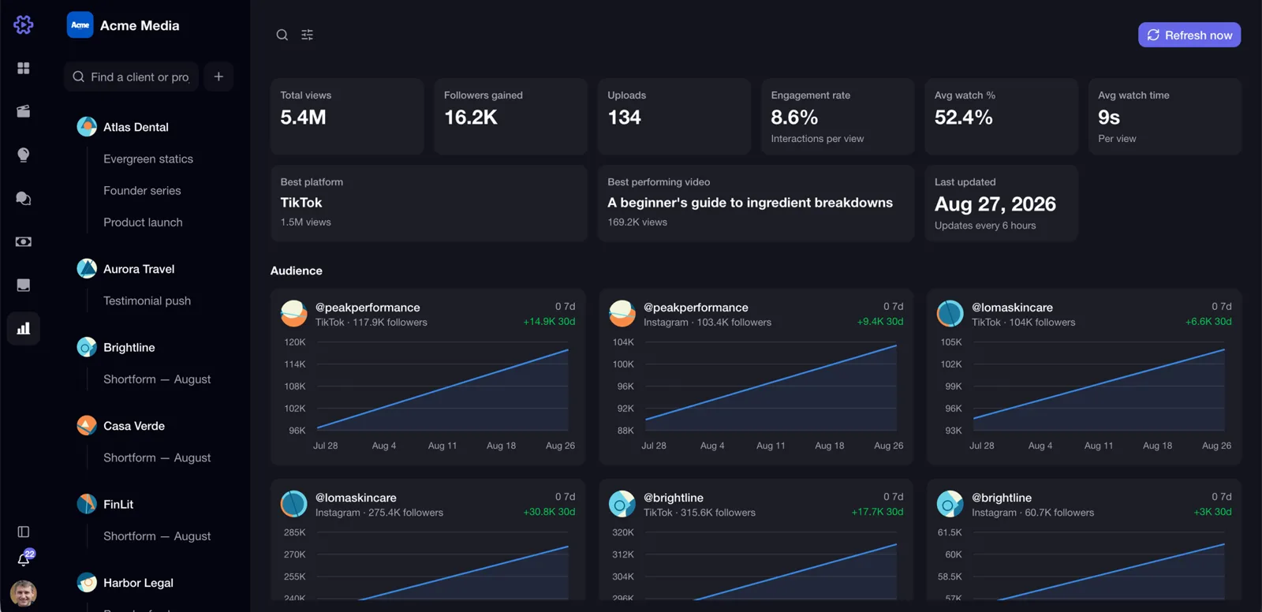Click +9.4K 30d growth value
This screenshot has height=612, width=1262.
coord(880,322)
